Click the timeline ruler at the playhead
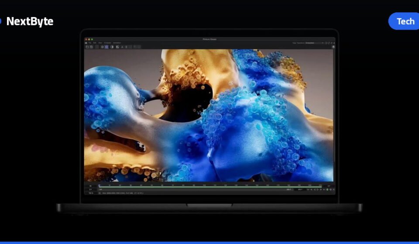The height and width of the screenshot is (244, 419). [x=99, y=185]
